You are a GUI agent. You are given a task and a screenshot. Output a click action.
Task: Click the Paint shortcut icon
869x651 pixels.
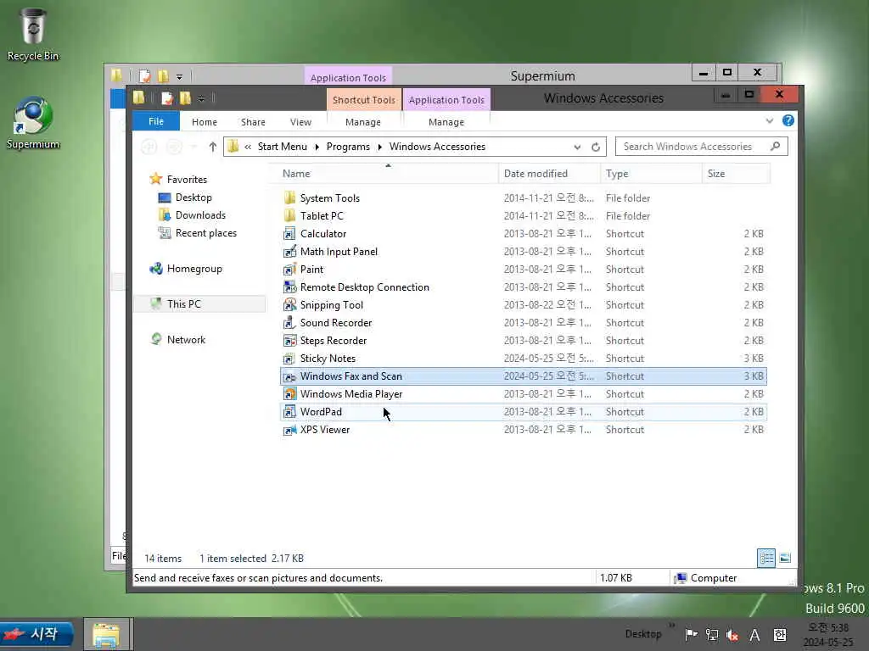pos(289,269)
